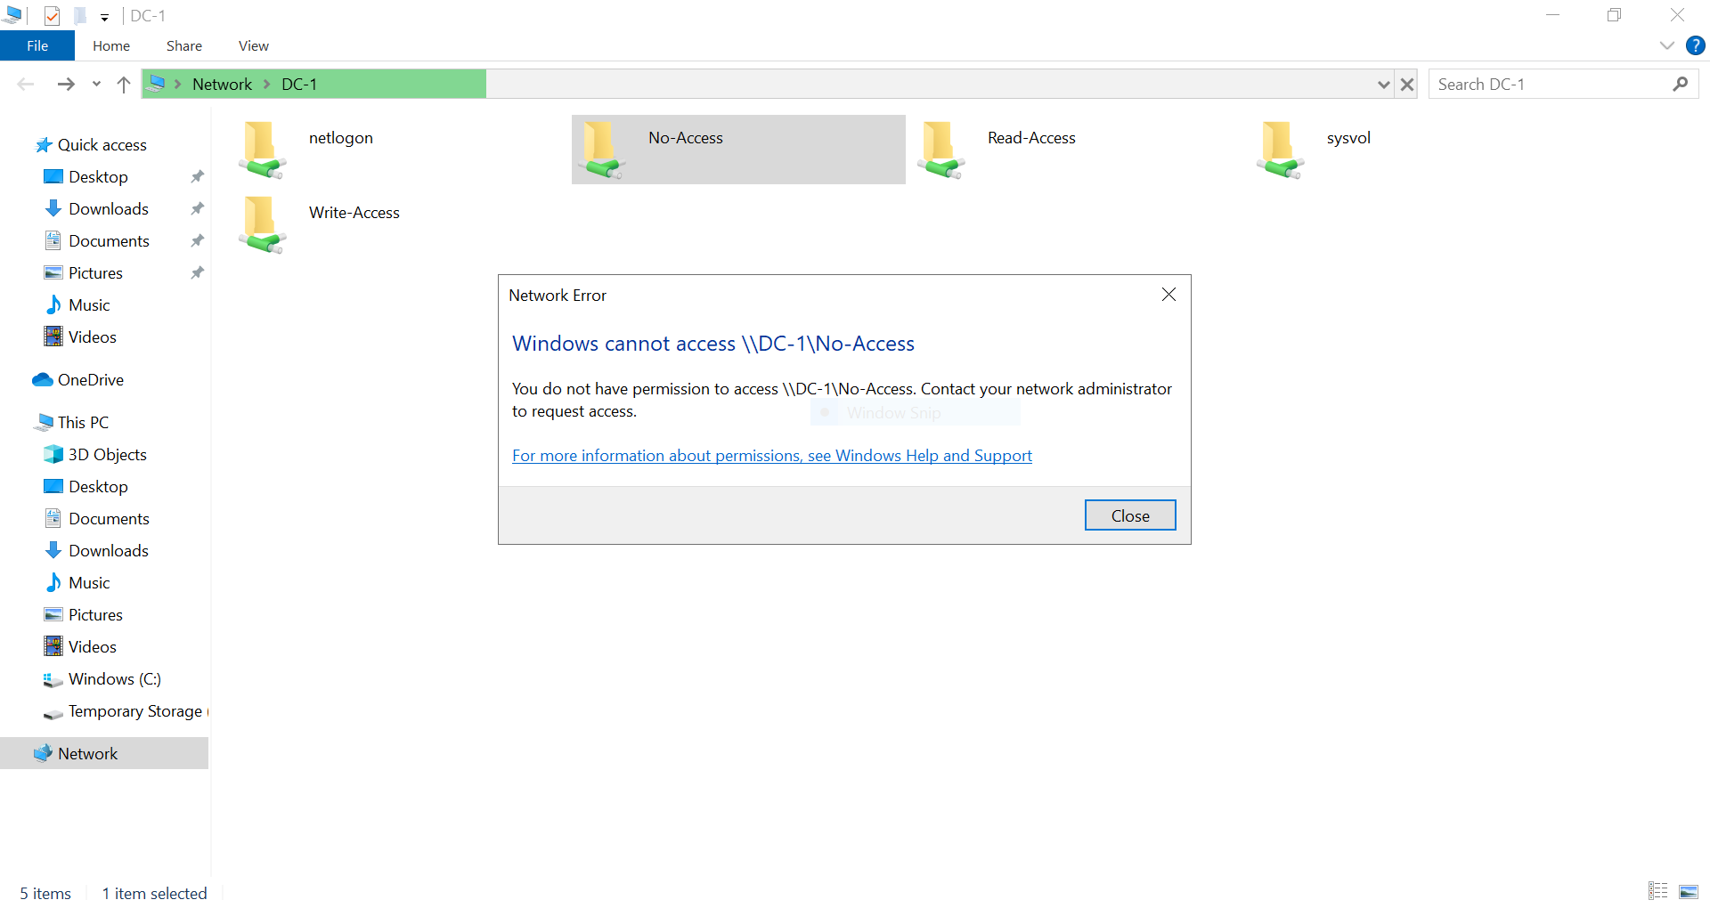Screen dimensions: 1710x908
Task: Click DC-1 in the address breadcrumb
Action: pyautogui.click(x=299, y=85)
